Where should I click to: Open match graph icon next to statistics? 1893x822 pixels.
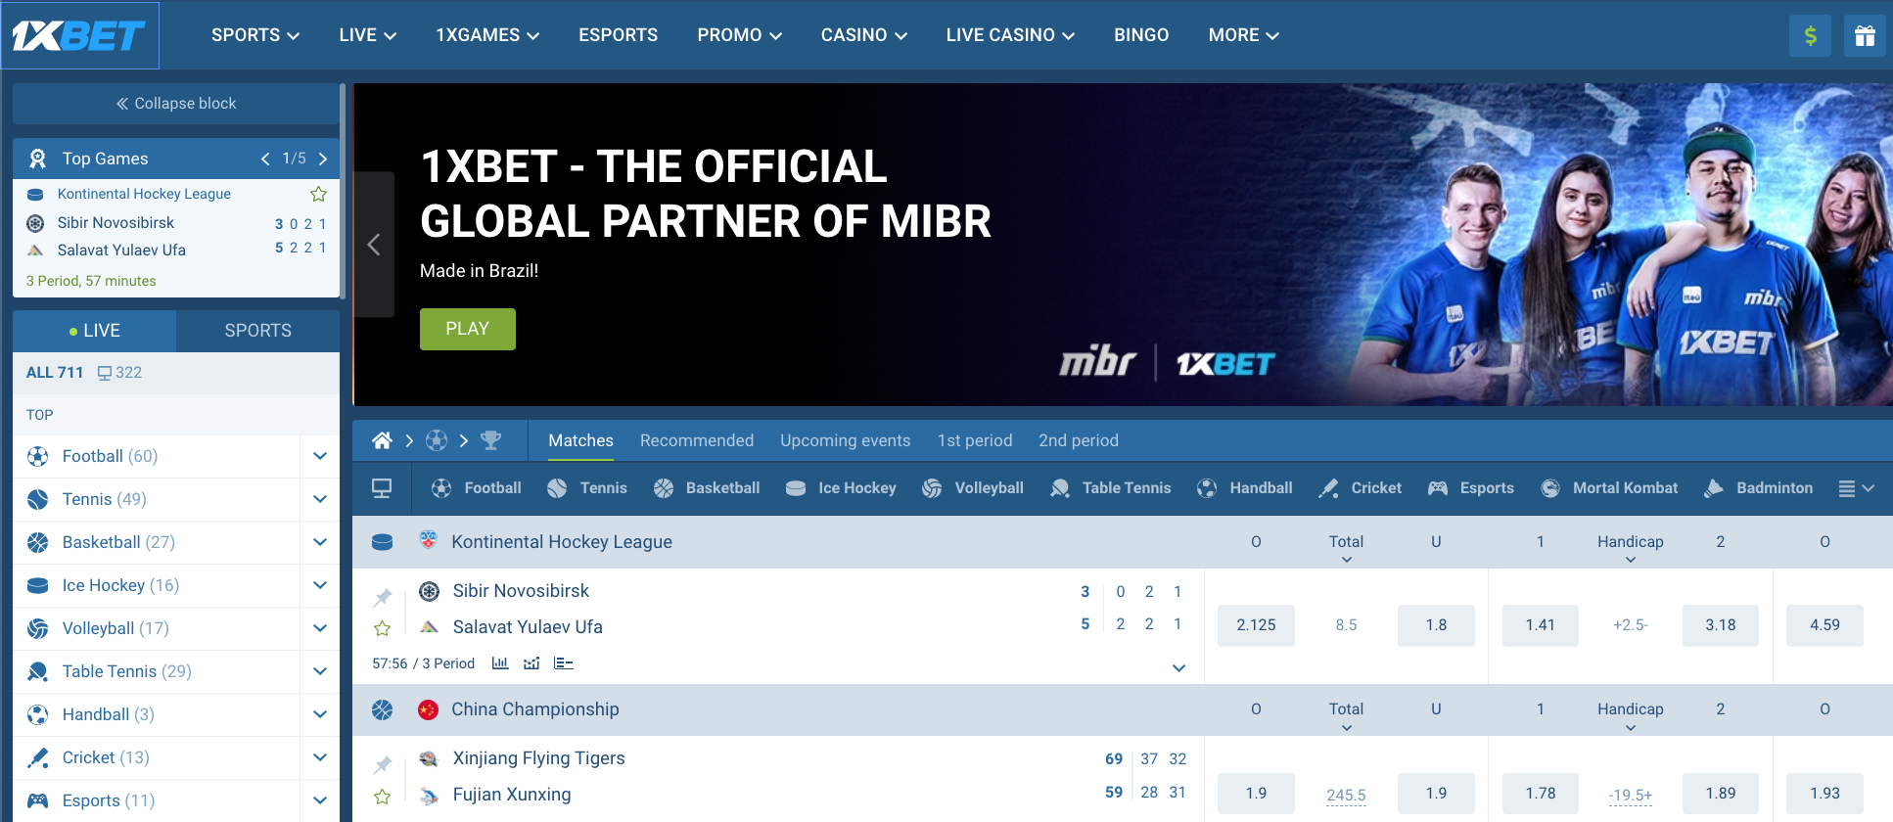pos(531,663)
